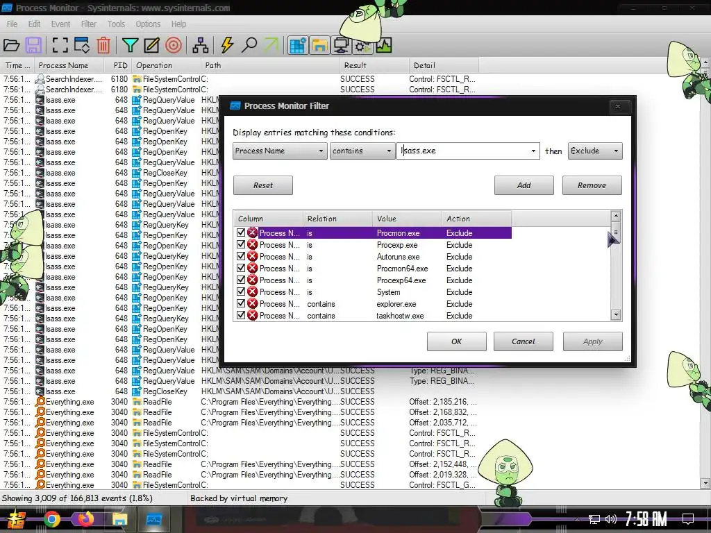The image size is (711, 533).
Task: Uncheck the explorer.exe filter checkbox
Action: [x=241, y=303]
